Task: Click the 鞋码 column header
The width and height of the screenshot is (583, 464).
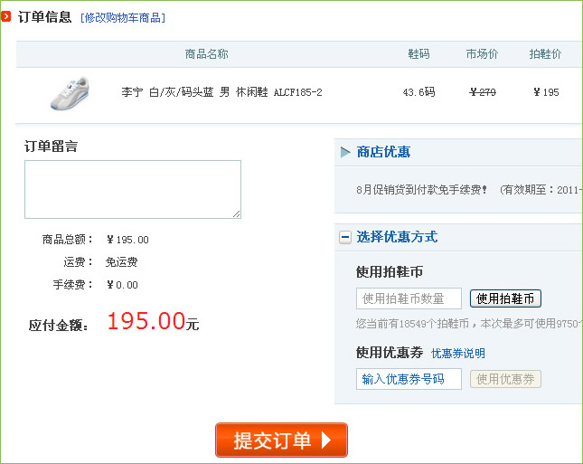Action: (418, 54)
